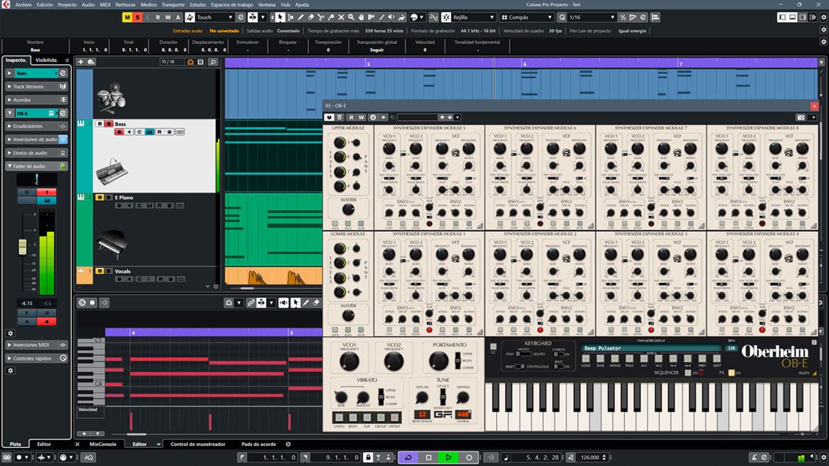Screen dimensions: 829x466
Task: Open the Transporte menu
Action: pos(173,4)
